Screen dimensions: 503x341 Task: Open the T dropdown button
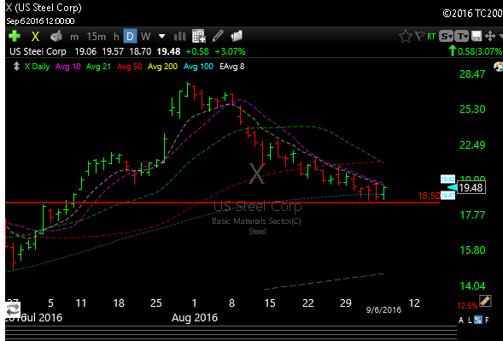pyautogui.click(x=462, y=36)
